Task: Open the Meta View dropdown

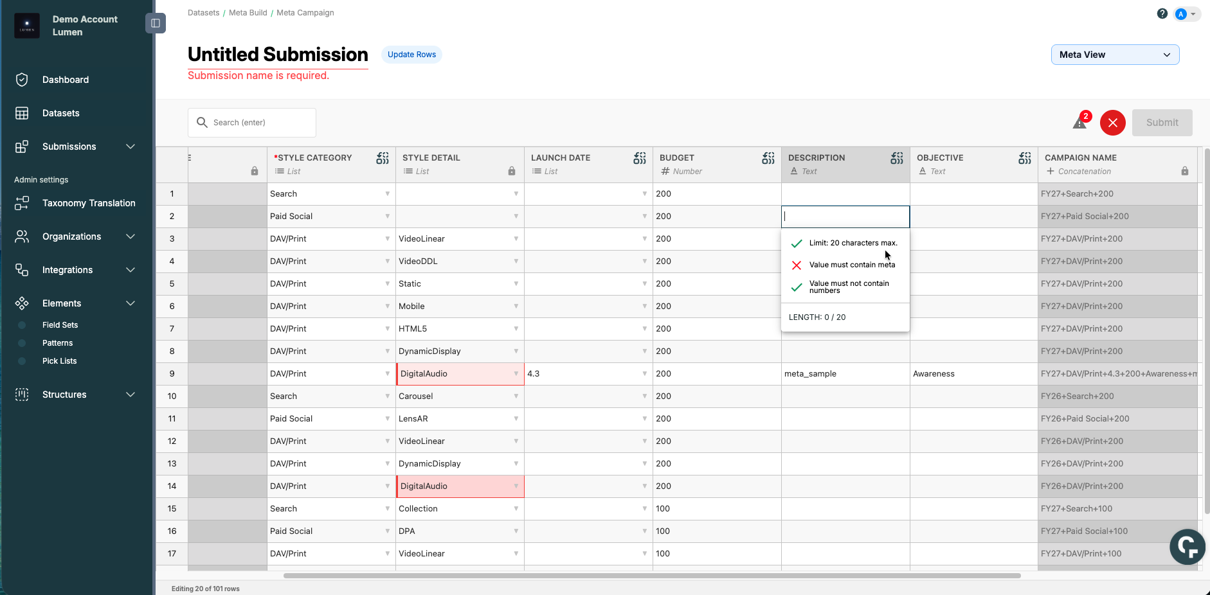Action: 1115,55
